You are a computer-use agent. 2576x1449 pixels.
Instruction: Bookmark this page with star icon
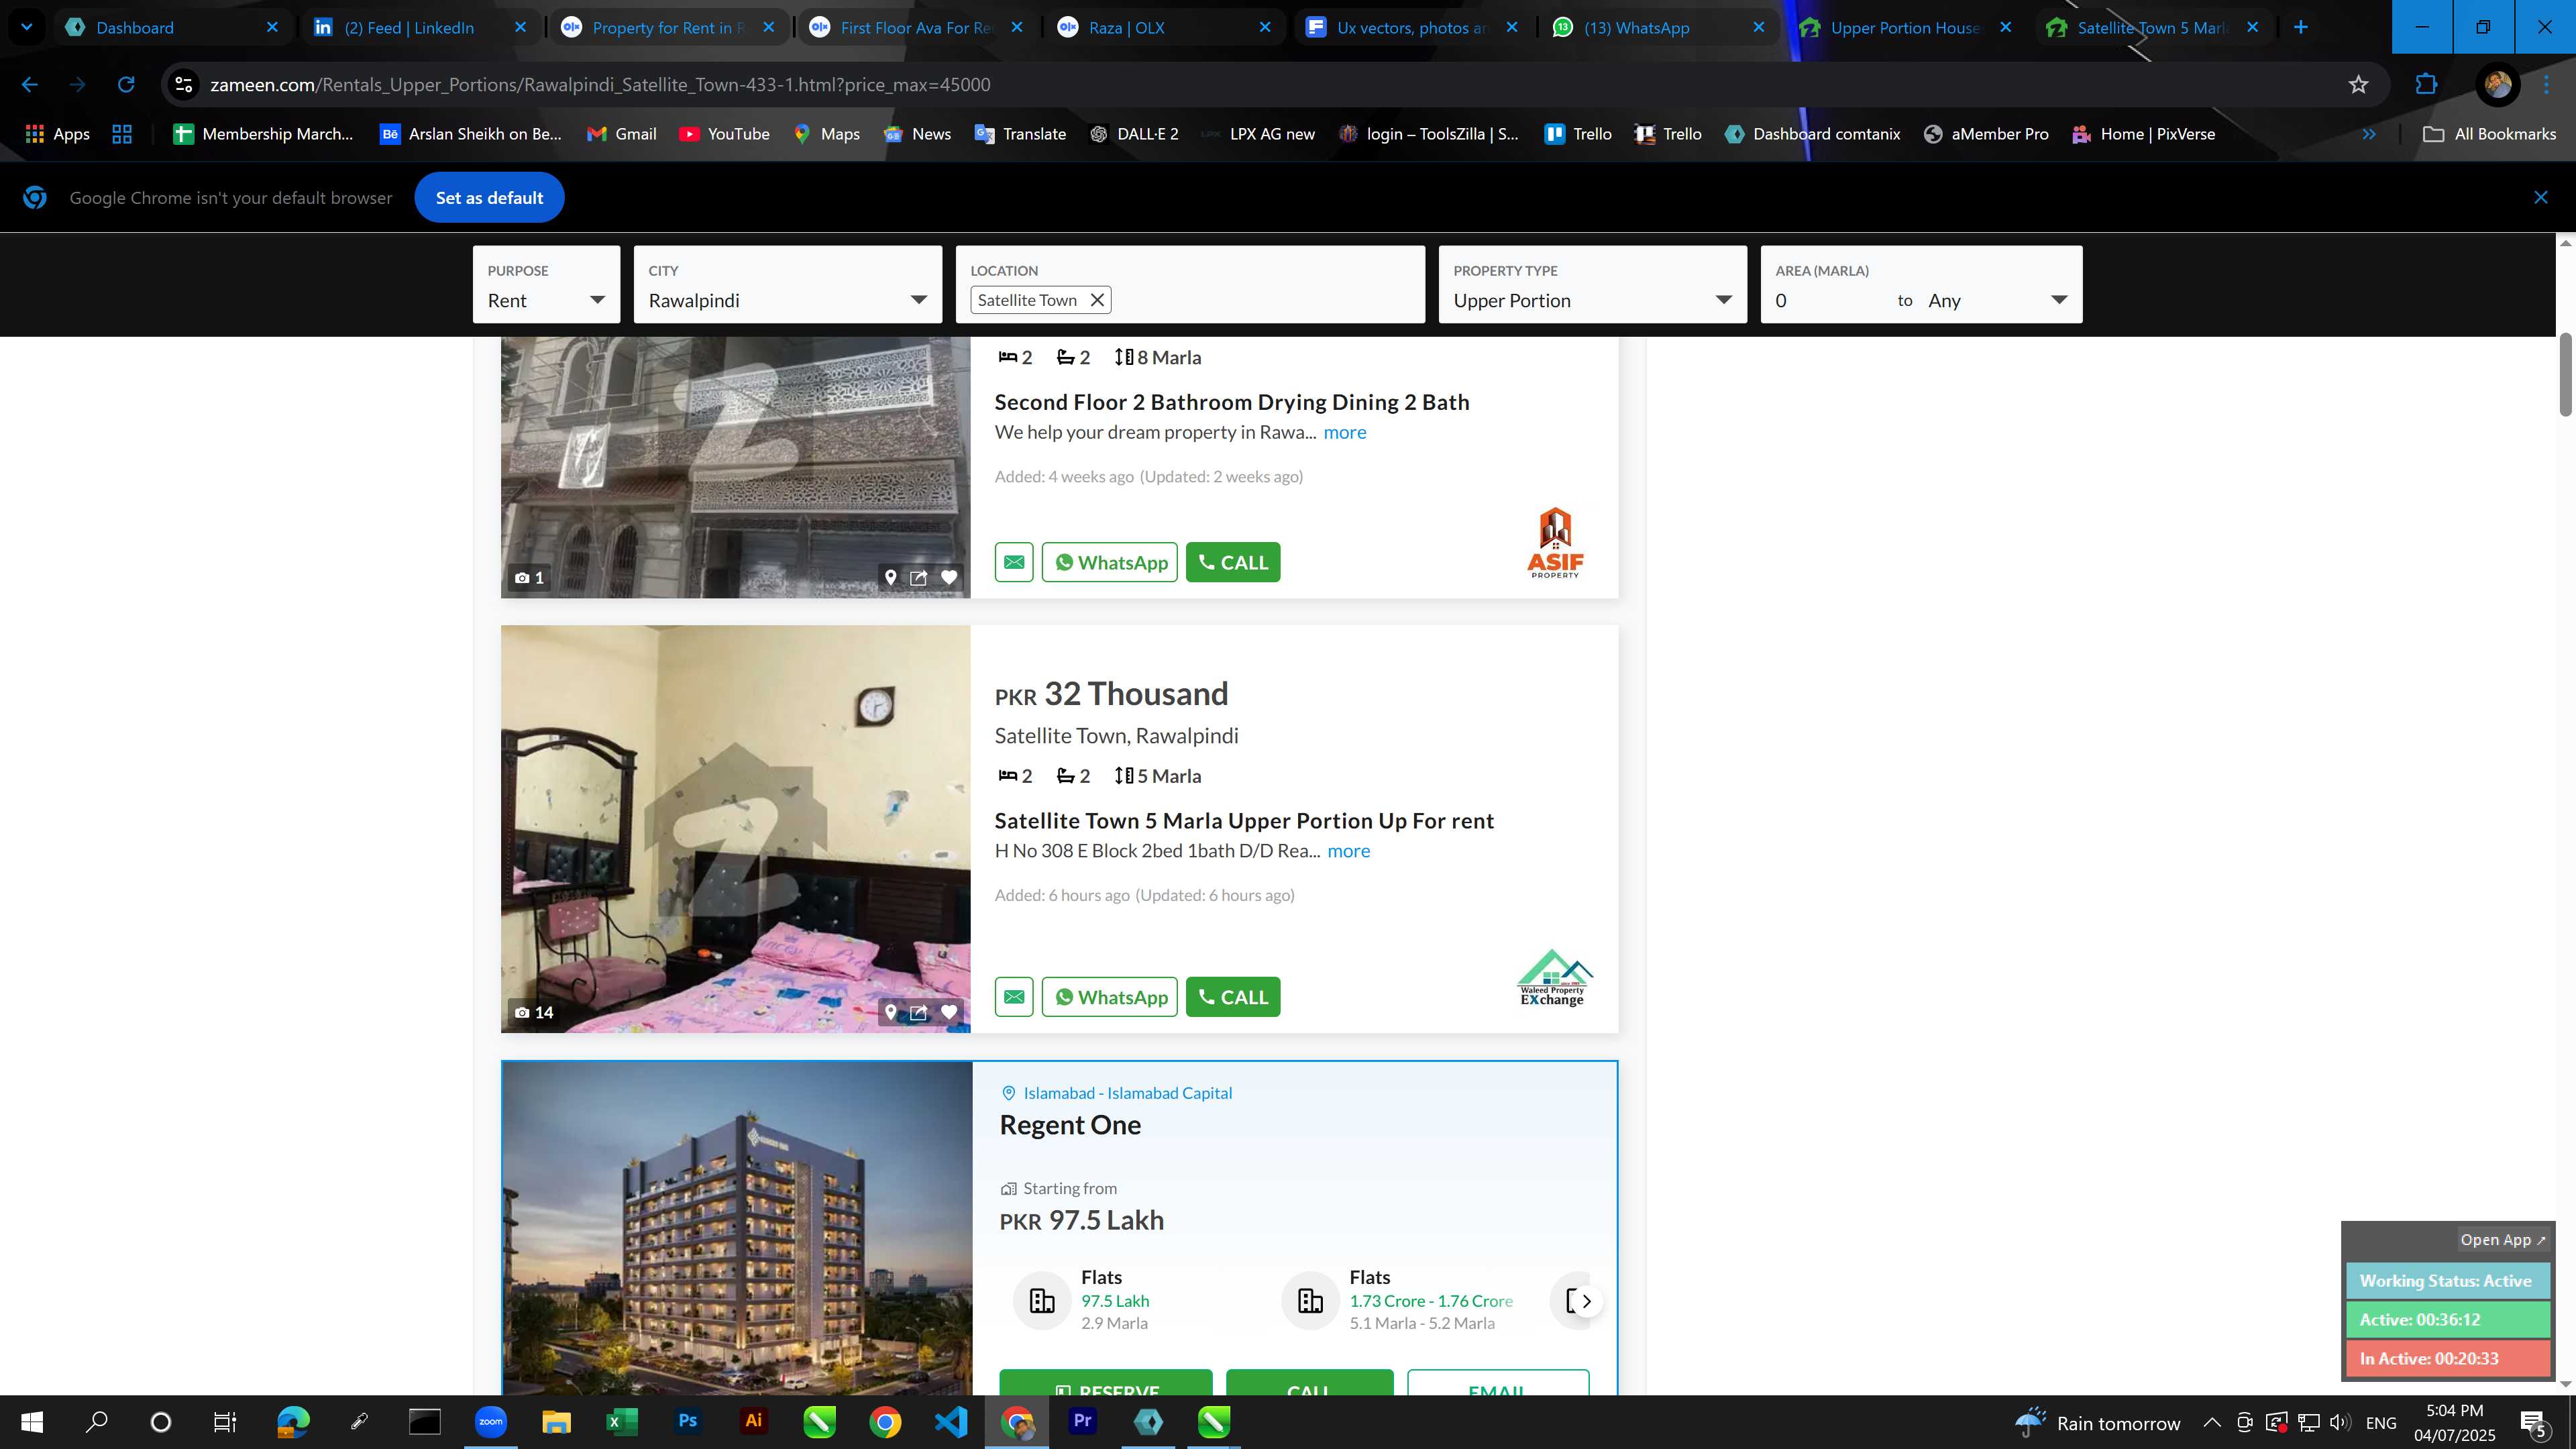coord(2358,85)
